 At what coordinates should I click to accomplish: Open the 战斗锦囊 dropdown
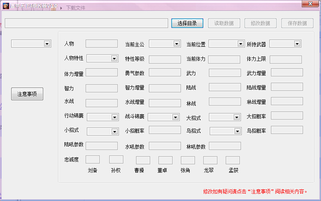coord(164,117)
